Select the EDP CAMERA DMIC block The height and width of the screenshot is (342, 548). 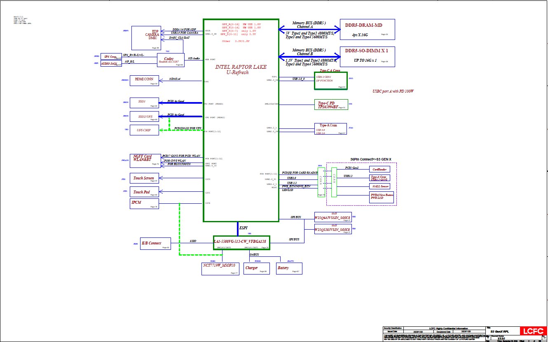click(x=145, y=37)
